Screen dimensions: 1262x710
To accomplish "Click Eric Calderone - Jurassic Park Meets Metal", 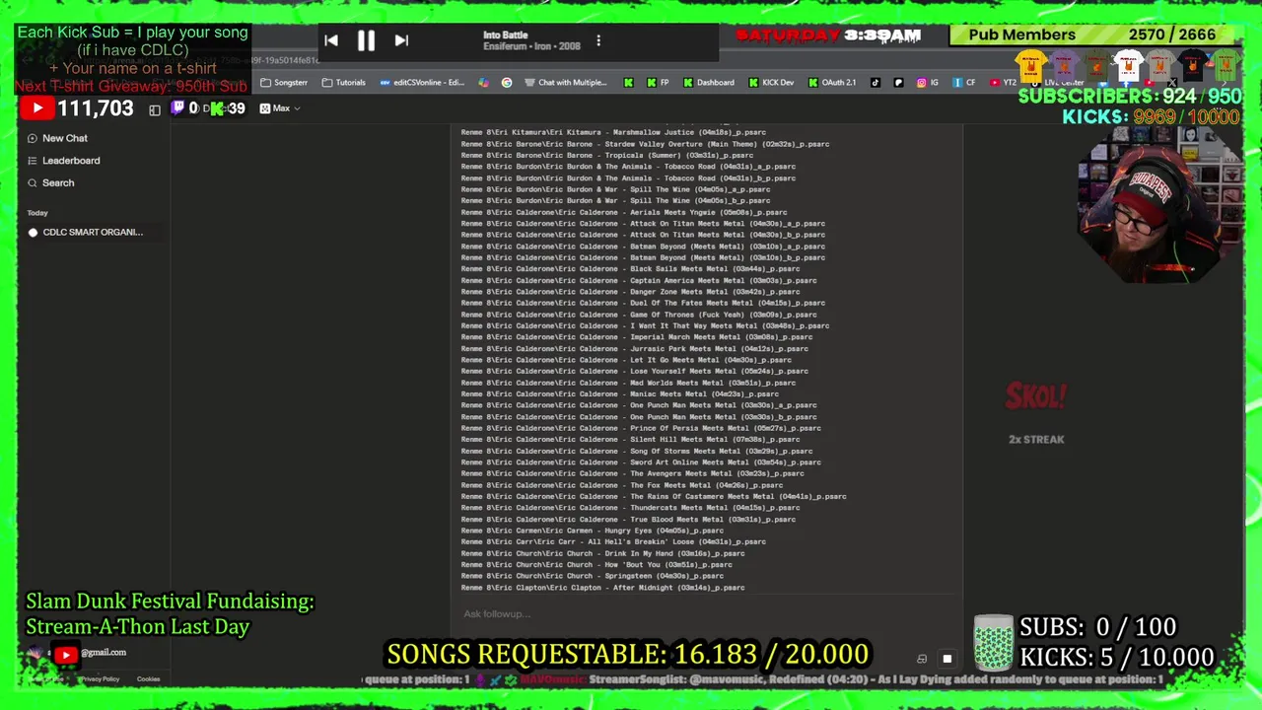I will (634, 348).
